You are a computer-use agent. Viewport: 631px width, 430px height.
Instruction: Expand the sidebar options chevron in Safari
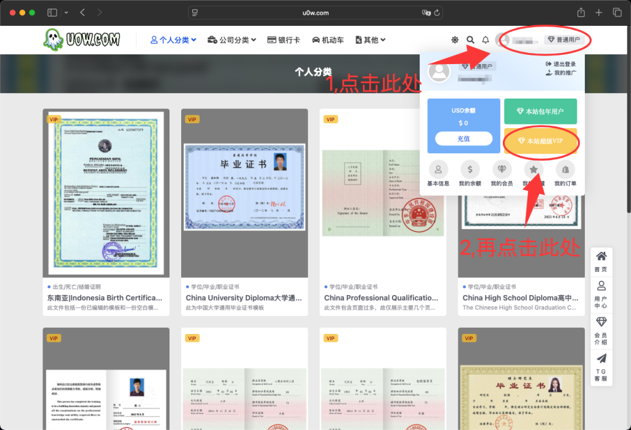tap(67, 12)
